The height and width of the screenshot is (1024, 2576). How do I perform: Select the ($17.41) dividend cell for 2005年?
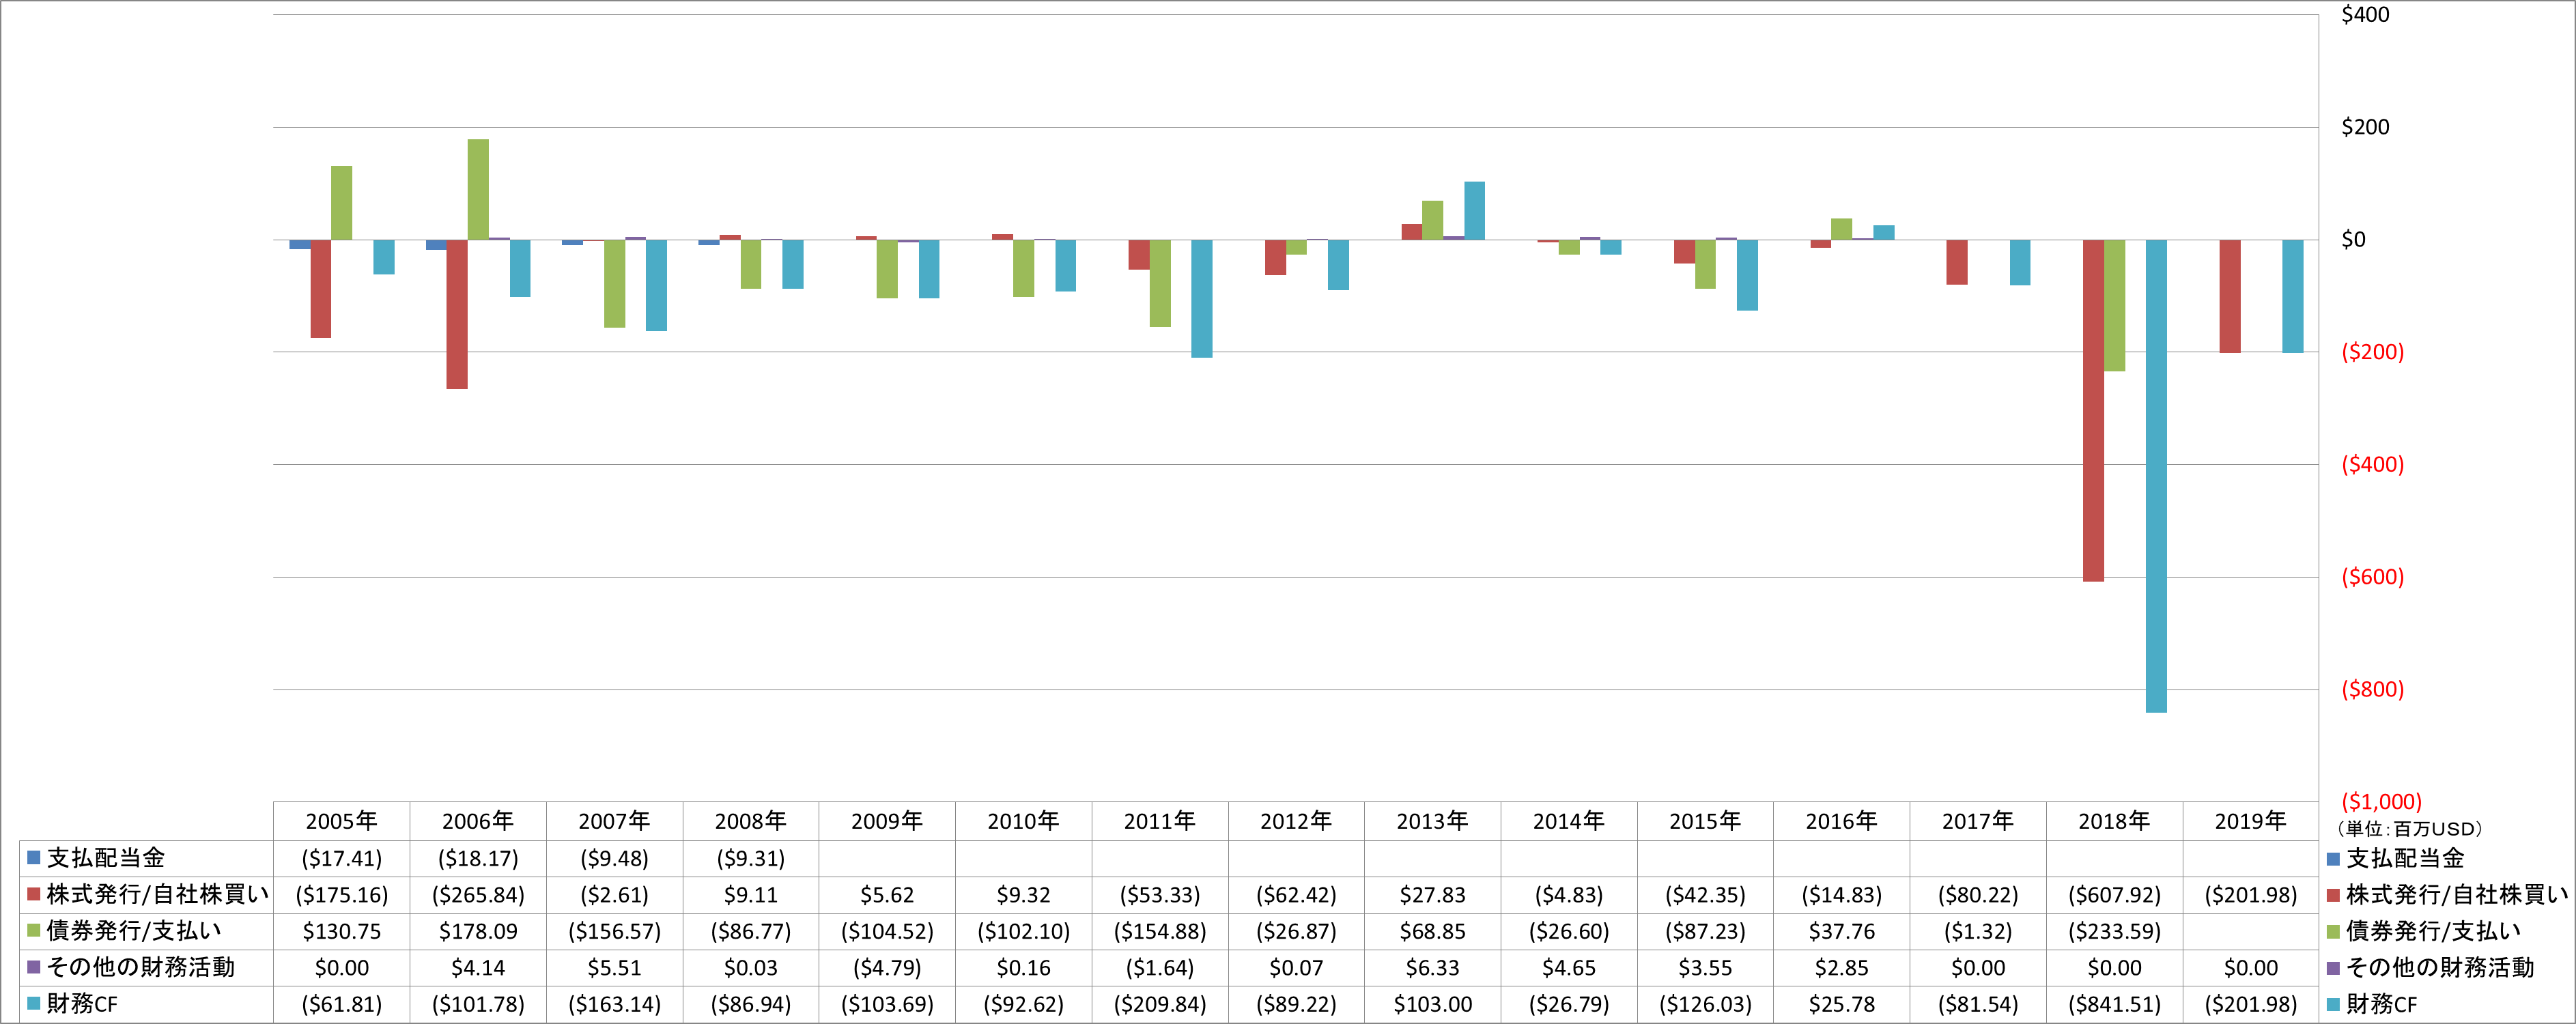(341, 858)
